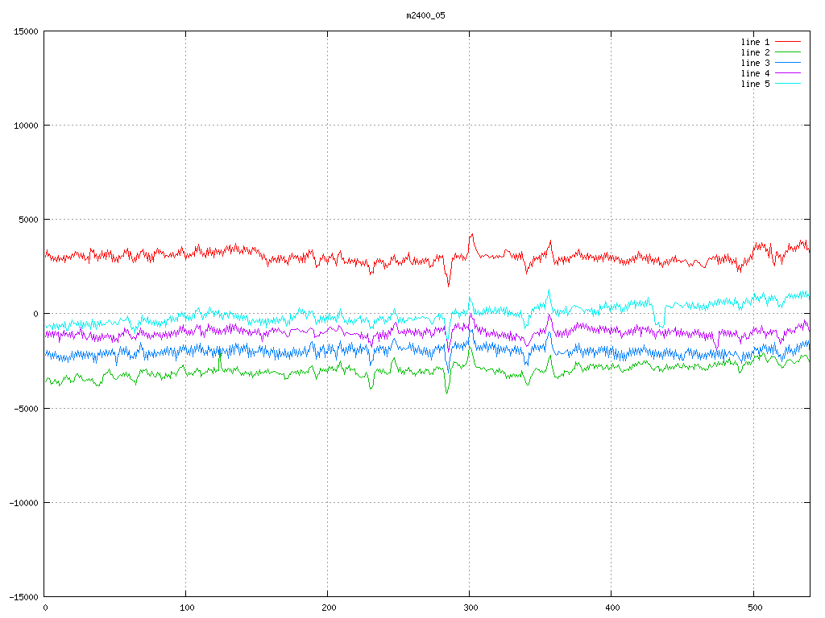
Task: Click the cyan line sample in legend
Action: point(788,84)
